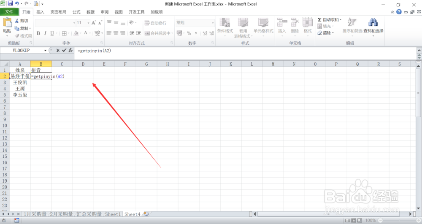Click the font color A icon
This screenshot has width=422, height=224.
pos(86,33)
